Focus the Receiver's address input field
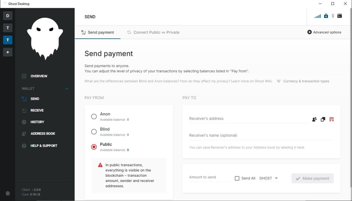The height and width of the screenshot is (201, 352). pos(249,119)
